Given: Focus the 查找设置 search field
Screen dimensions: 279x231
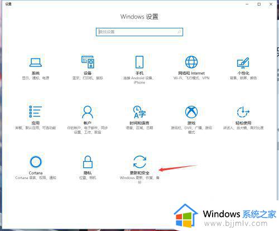Looking at the screenshot, I should point(139,32).
